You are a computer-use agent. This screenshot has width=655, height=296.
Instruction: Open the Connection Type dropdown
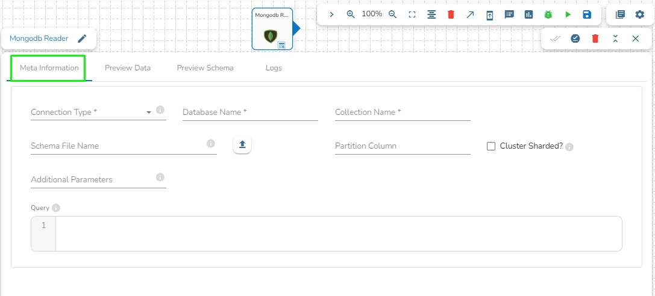click(149, 113)
